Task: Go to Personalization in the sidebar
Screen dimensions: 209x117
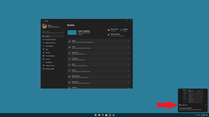Action: point(49,46)
